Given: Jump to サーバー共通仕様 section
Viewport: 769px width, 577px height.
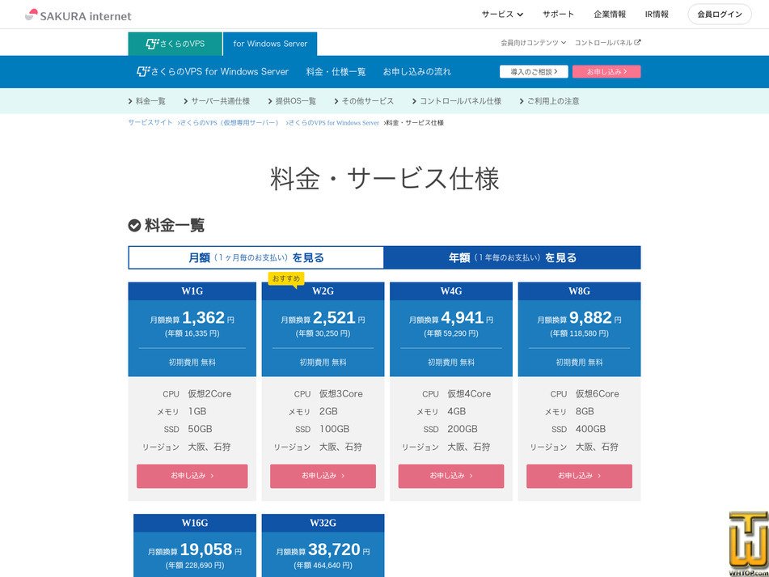Looking at the screenshot, I should (x=217, y=101).
